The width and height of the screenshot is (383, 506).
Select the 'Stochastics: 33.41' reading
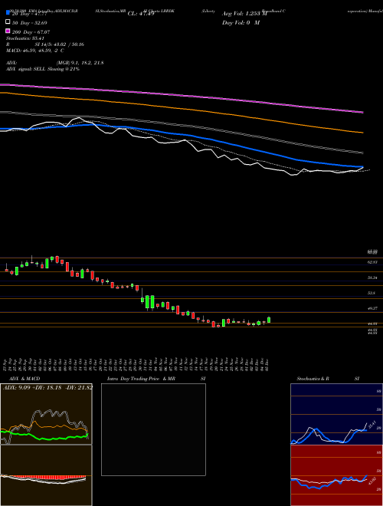click(25, 38)
